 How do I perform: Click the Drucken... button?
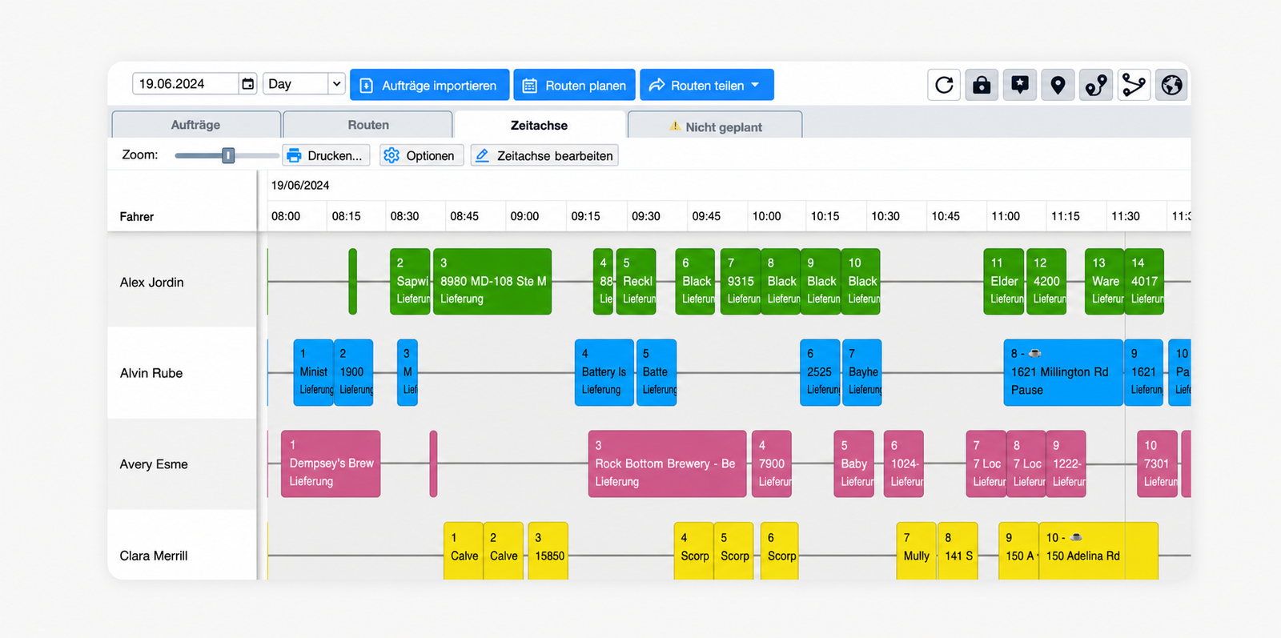pos(327,155)
